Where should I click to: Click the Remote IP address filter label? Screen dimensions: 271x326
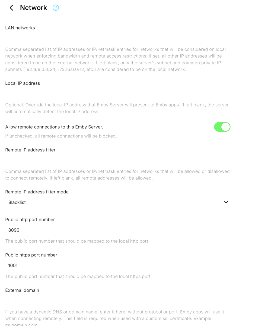(x=30, y=150)
